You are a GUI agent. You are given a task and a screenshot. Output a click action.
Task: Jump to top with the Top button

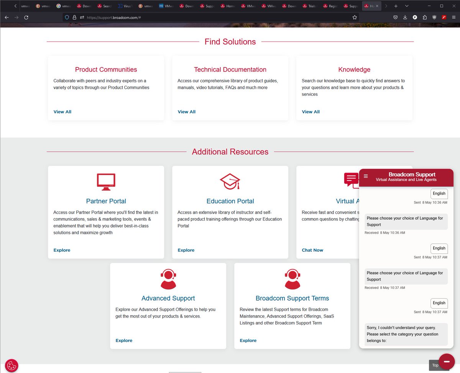tap(434, 365)
